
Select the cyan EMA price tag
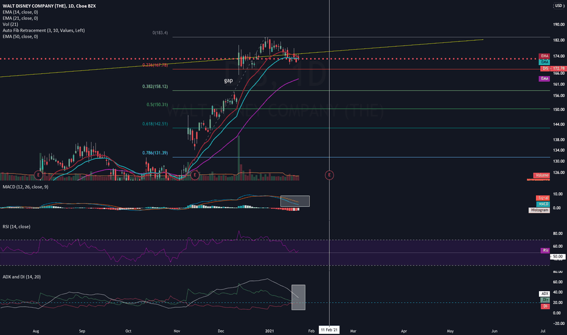pos(544,62)
